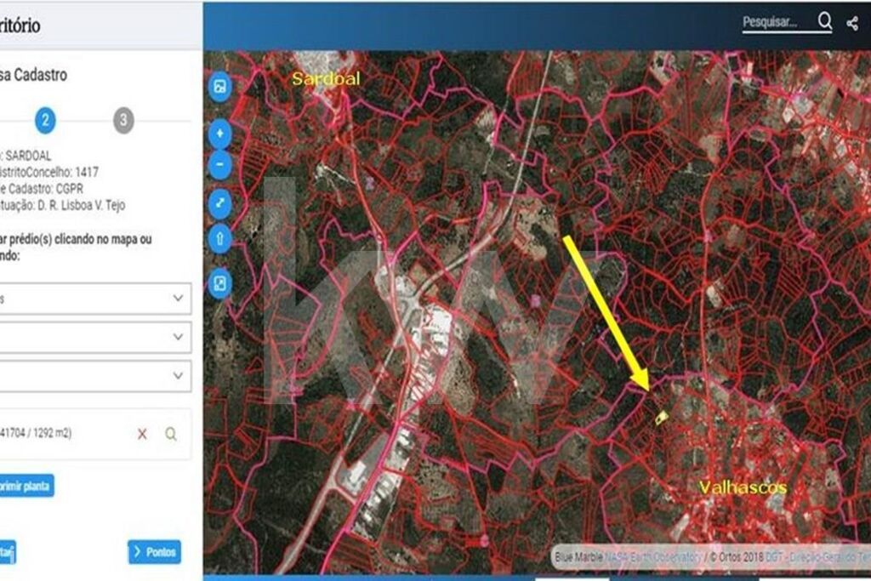Remove selected parcel with red X
This screenshot has height=581, width=871.
tap(142, 434)
